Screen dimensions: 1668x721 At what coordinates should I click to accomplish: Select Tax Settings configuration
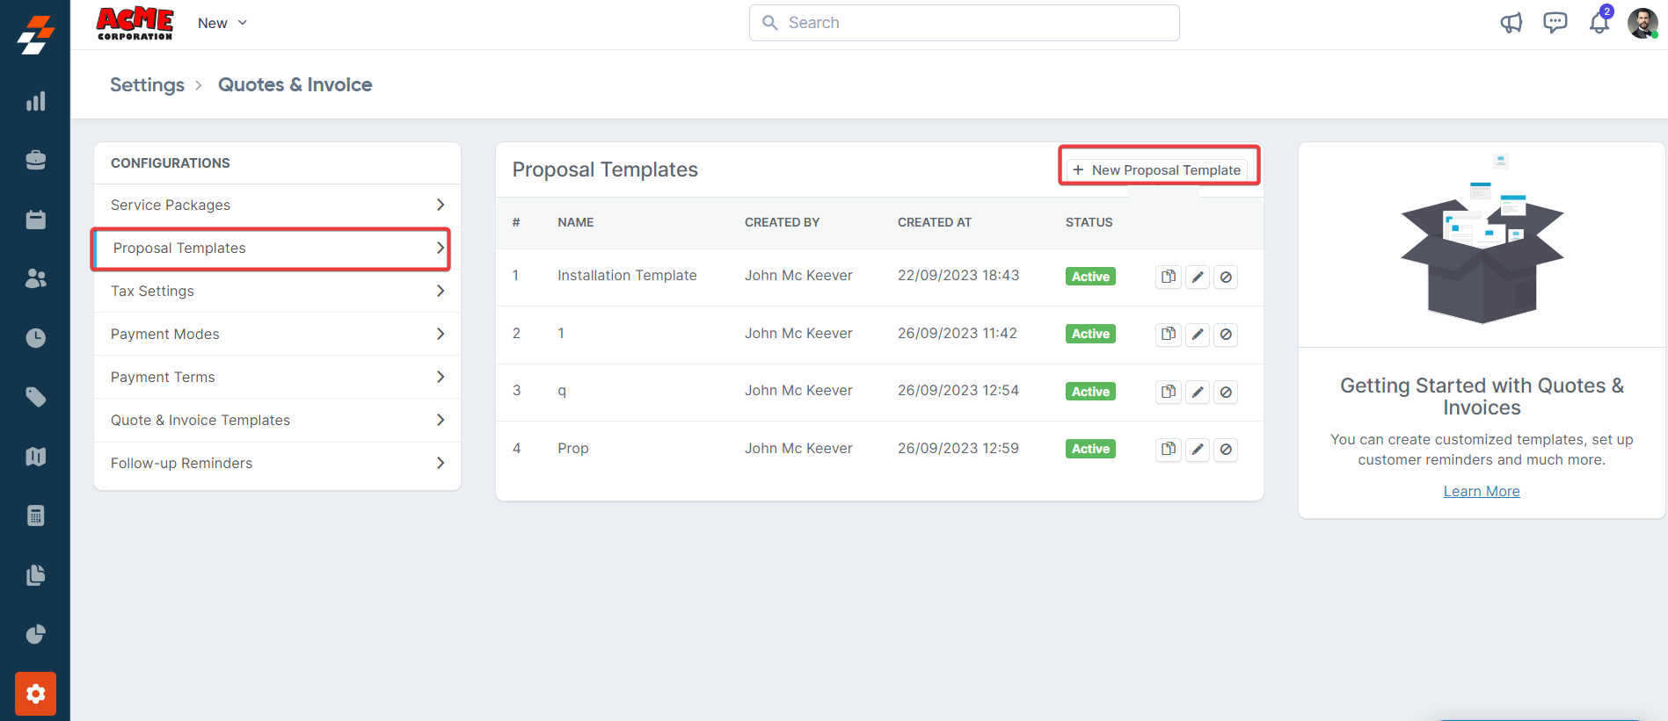152,291
